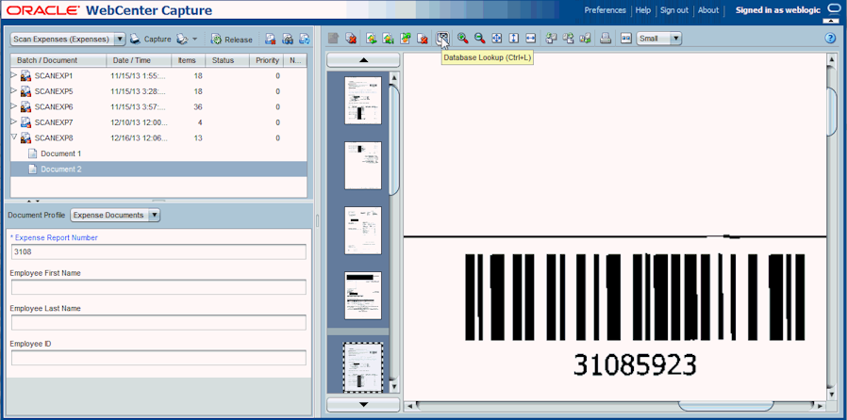The width and height of the screenshot is (847, 420).
Task: Open Help with blue question mark icon
Action: click(x=831, y=39)
